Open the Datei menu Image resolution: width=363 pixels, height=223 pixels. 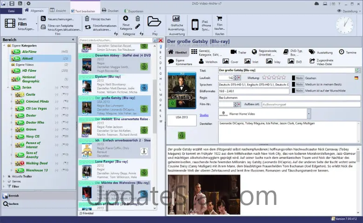[x=11, y=11]
